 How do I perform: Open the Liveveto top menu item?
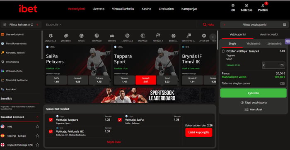[x=99, y=9]
